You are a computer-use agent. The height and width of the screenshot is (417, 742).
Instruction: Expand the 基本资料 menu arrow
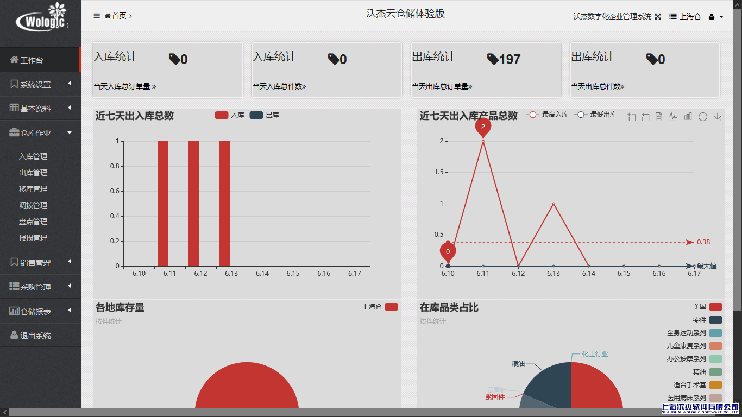point(70,108)
